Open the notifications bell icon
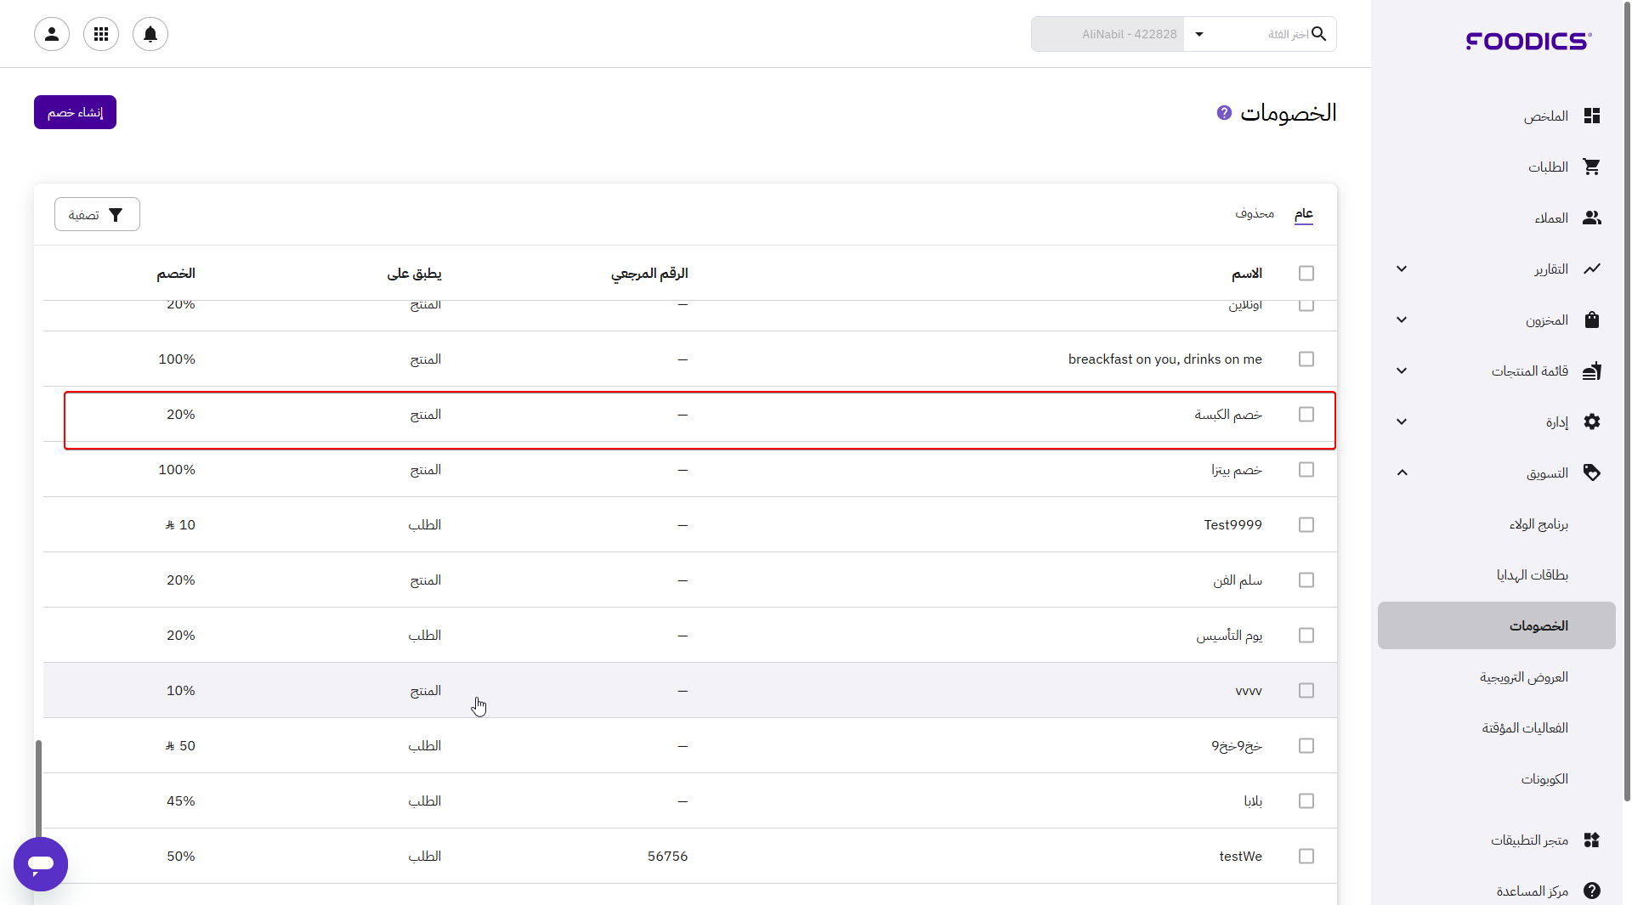 coord(150,34)
